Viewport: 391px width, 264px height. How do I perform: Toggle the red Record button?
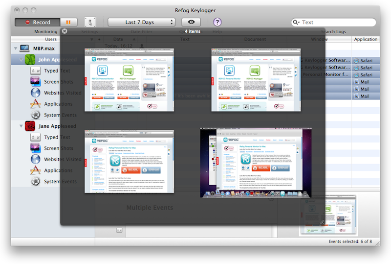tap(38, 22)
